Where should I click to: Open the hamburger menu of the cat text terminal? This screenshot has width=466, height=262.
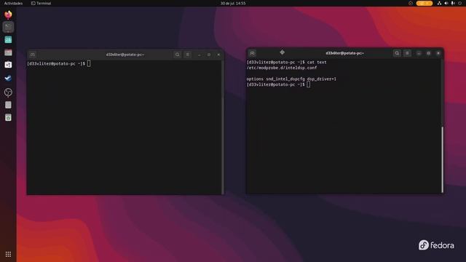[x=407, y=53]
